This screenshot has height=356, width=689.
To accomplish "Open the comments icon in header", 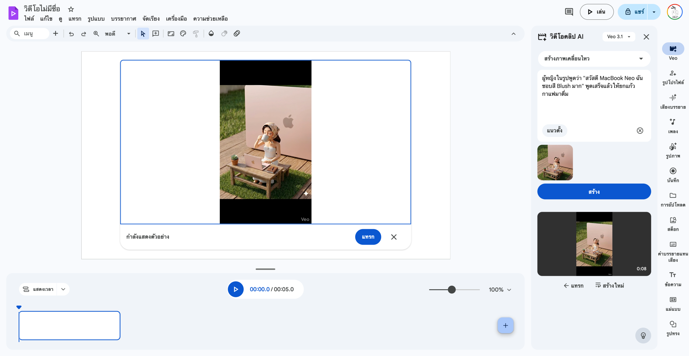I will [x=569, y=12].
